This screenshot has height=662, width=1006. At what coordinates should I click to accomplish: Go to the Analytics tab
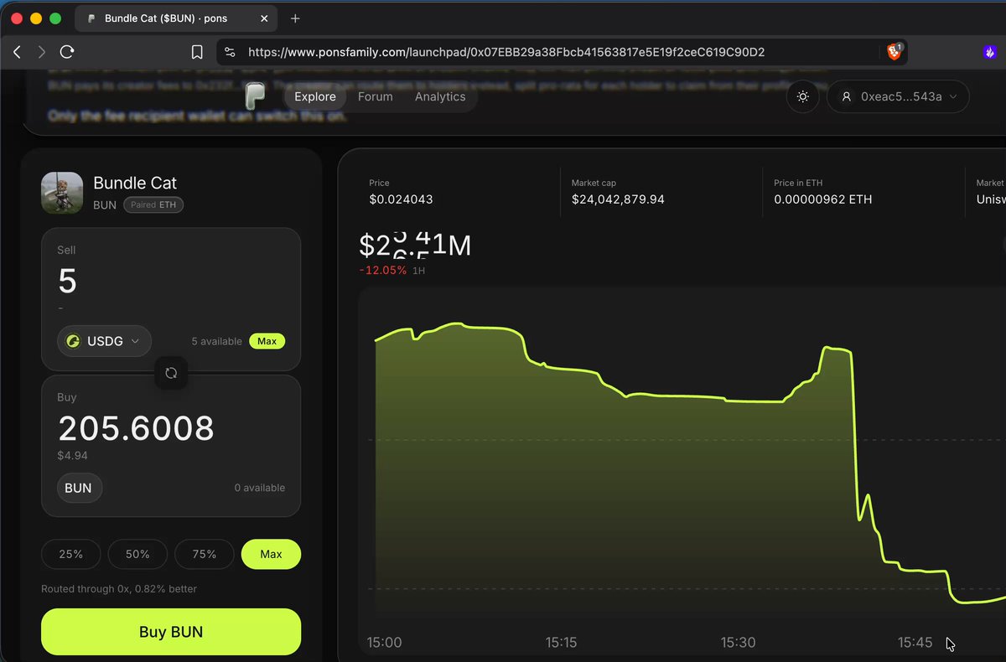pyautogui.click(x=440, y=96)
